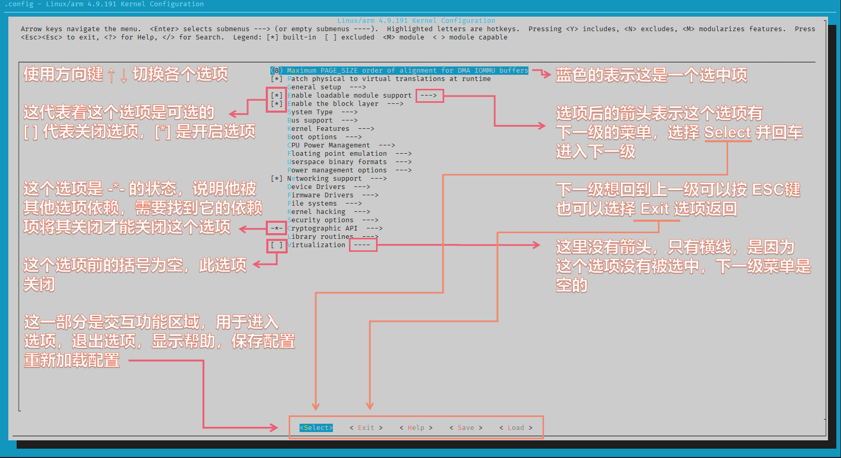Enable the Virtualization checkbox
841x458 pixels.
click(277, 245)
